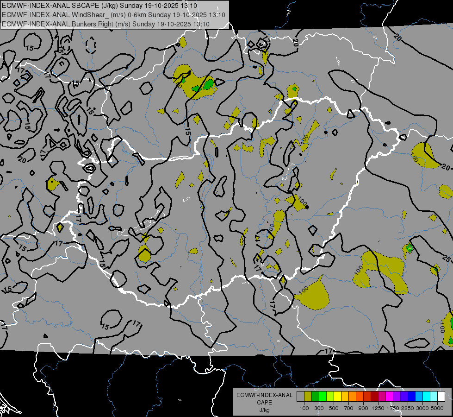Click the bright green legend swatch after 300
Image resolution: width=453 pixels, height=417 pixels.
click(x=323, y=397)
